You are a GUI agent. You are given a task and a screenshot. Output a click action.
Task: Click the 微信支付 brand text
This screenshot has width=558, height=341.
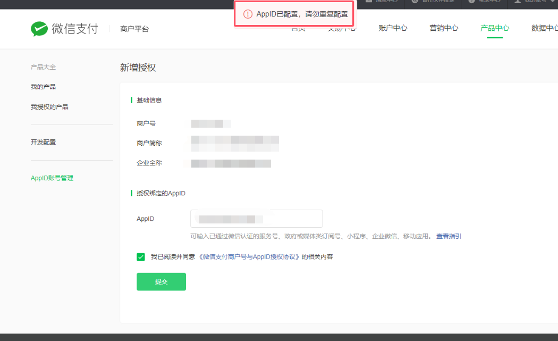pos(75,29)
